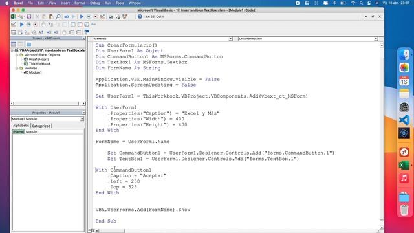Open the Immediate Window icon
The height and width of the screenshot is (233, 414).
point(80,25)
